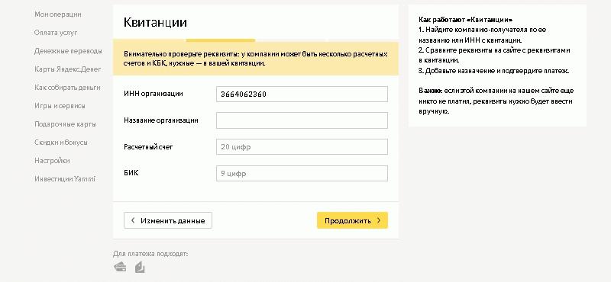Focus the Название организации field
This screenshot has width=611, height=282.
302,120
